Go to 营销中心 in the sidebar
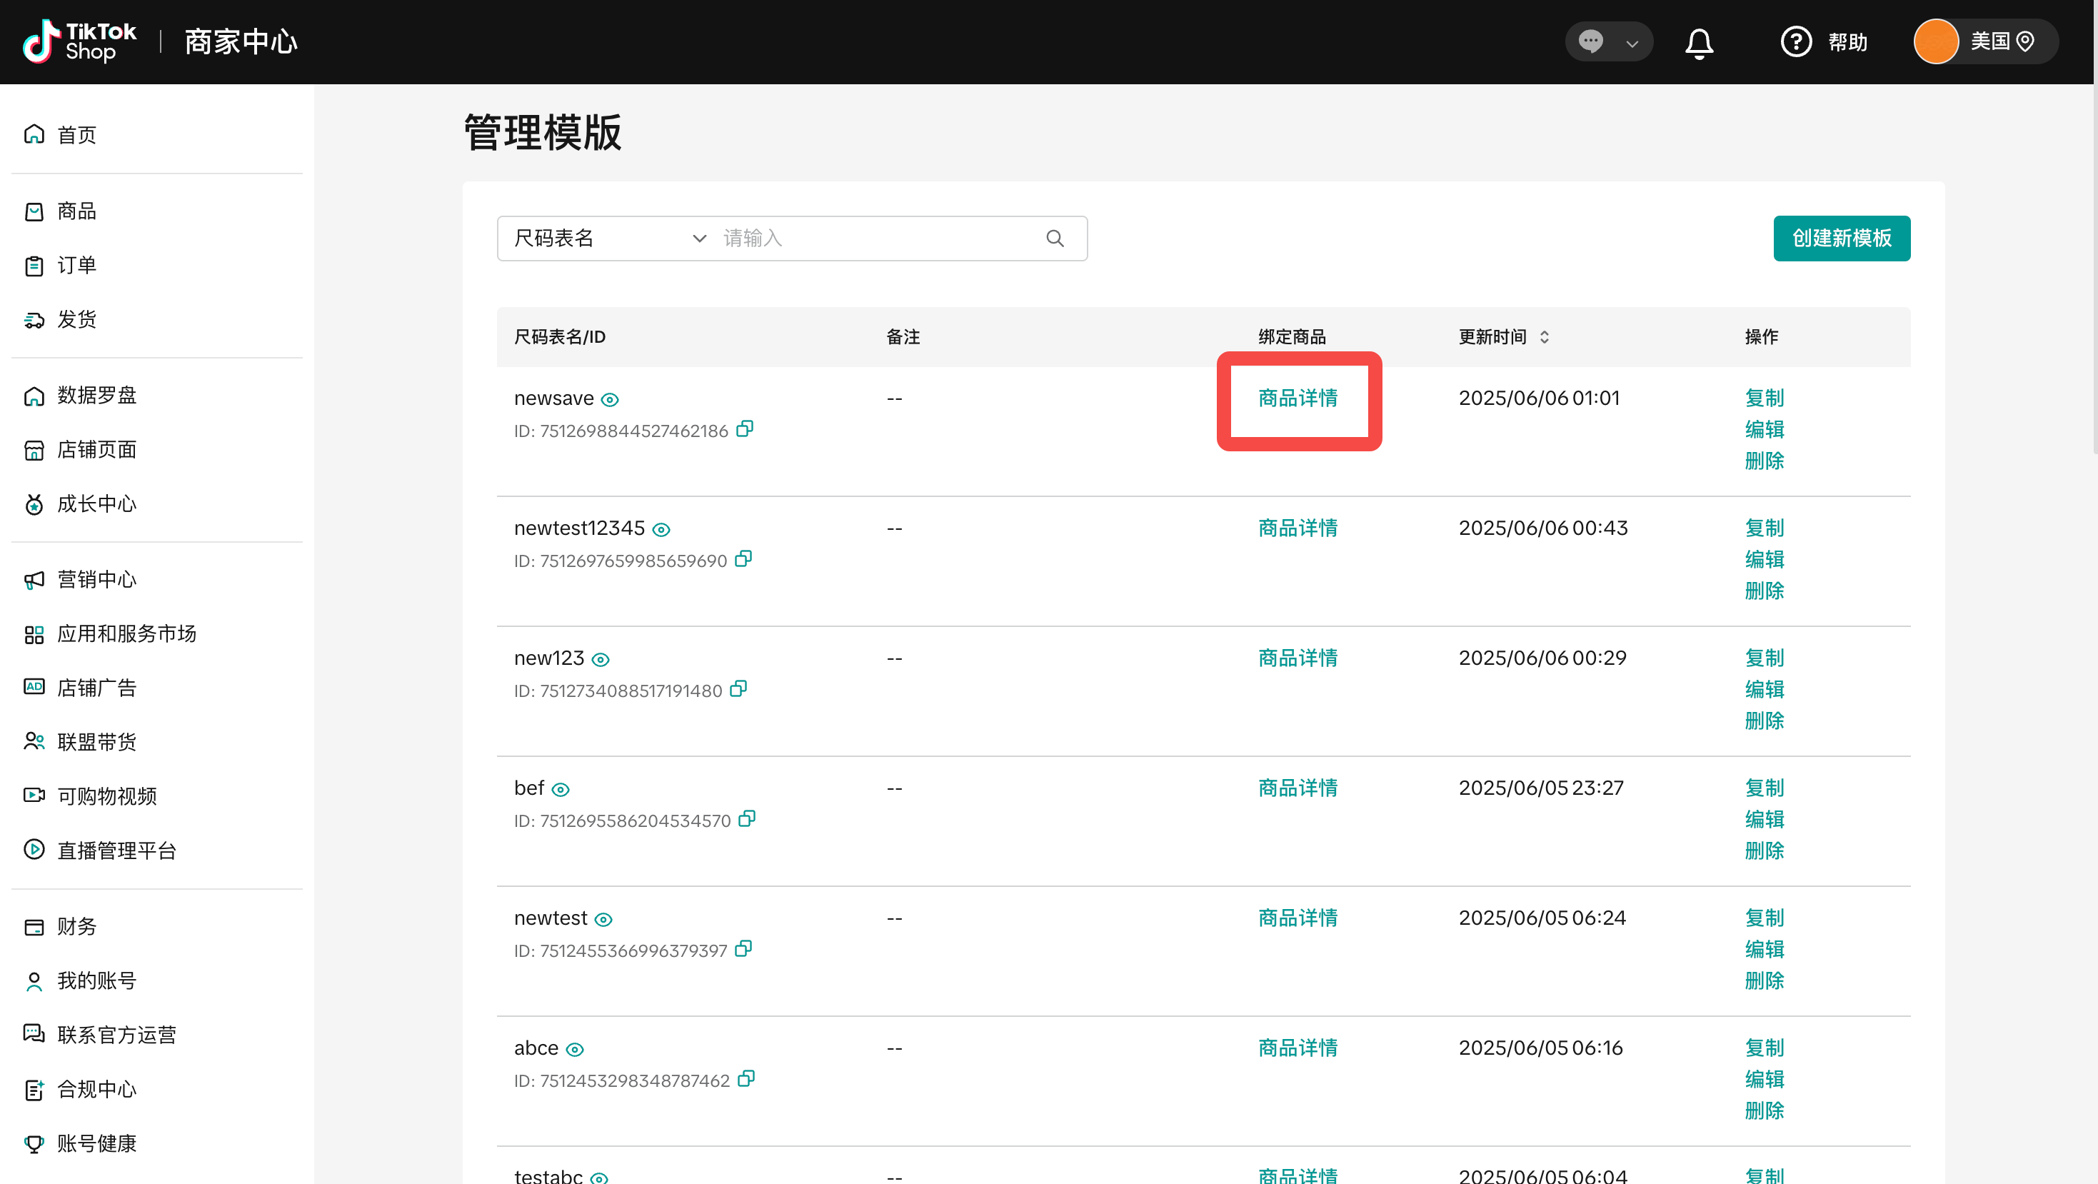Image resolution: width=2098 pixels, height=1184 pixels. pos(96,580)
